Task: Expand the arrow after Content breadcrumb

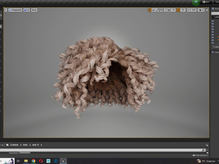Action: click(x=21, y=145)
